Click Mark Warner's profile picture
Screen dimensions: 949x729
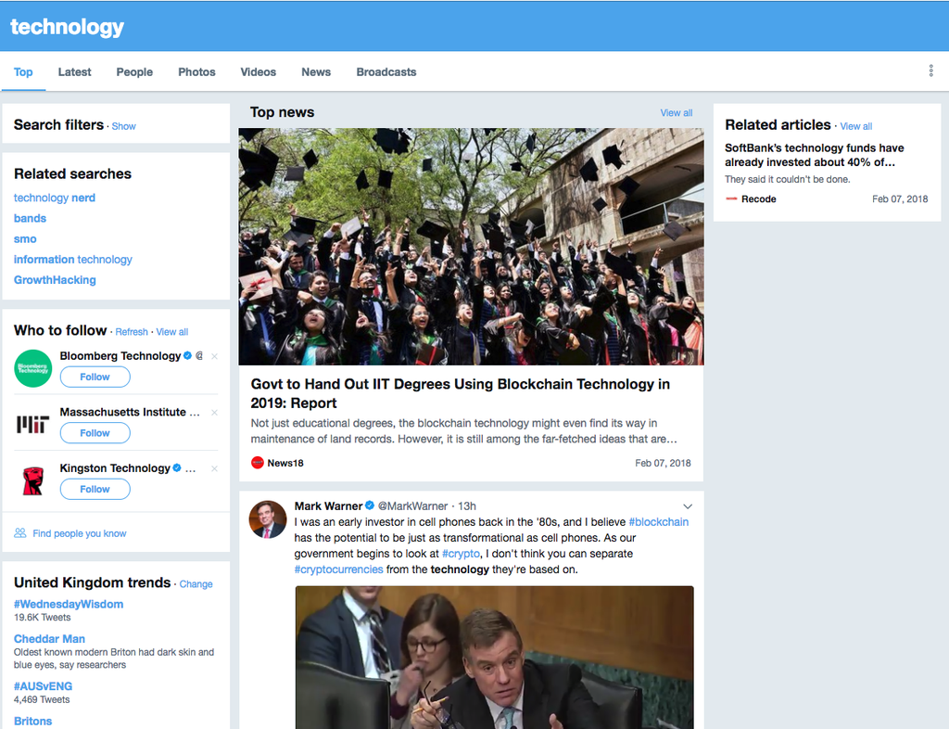(268, 519)
